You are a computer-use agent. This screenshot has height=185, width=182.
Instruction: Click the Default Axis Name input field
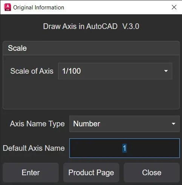tap(124, 148)
